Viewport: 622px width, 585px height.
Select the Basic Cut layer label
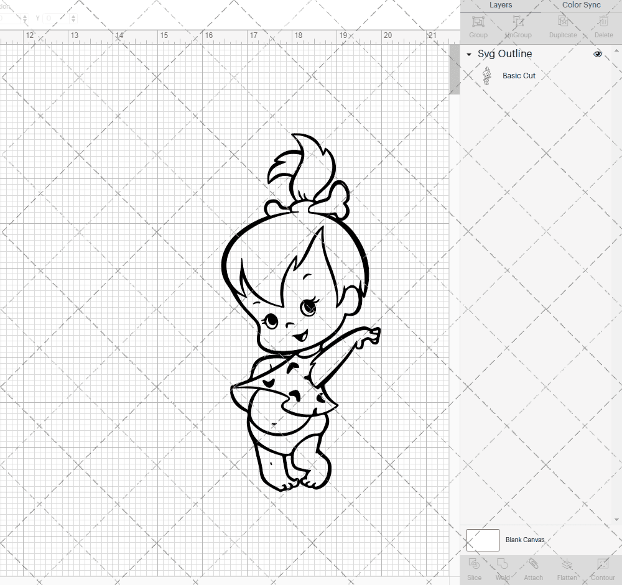(519, 76)
